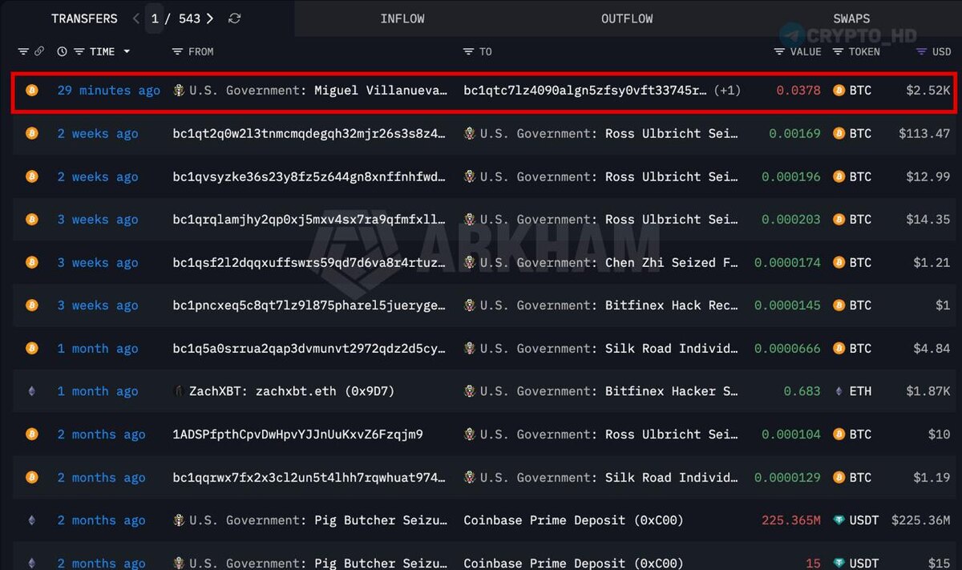Open sender address bc1qvsyzke36s23y8fz5z644gn8xnffnhfwd

[x=309, y=176]
